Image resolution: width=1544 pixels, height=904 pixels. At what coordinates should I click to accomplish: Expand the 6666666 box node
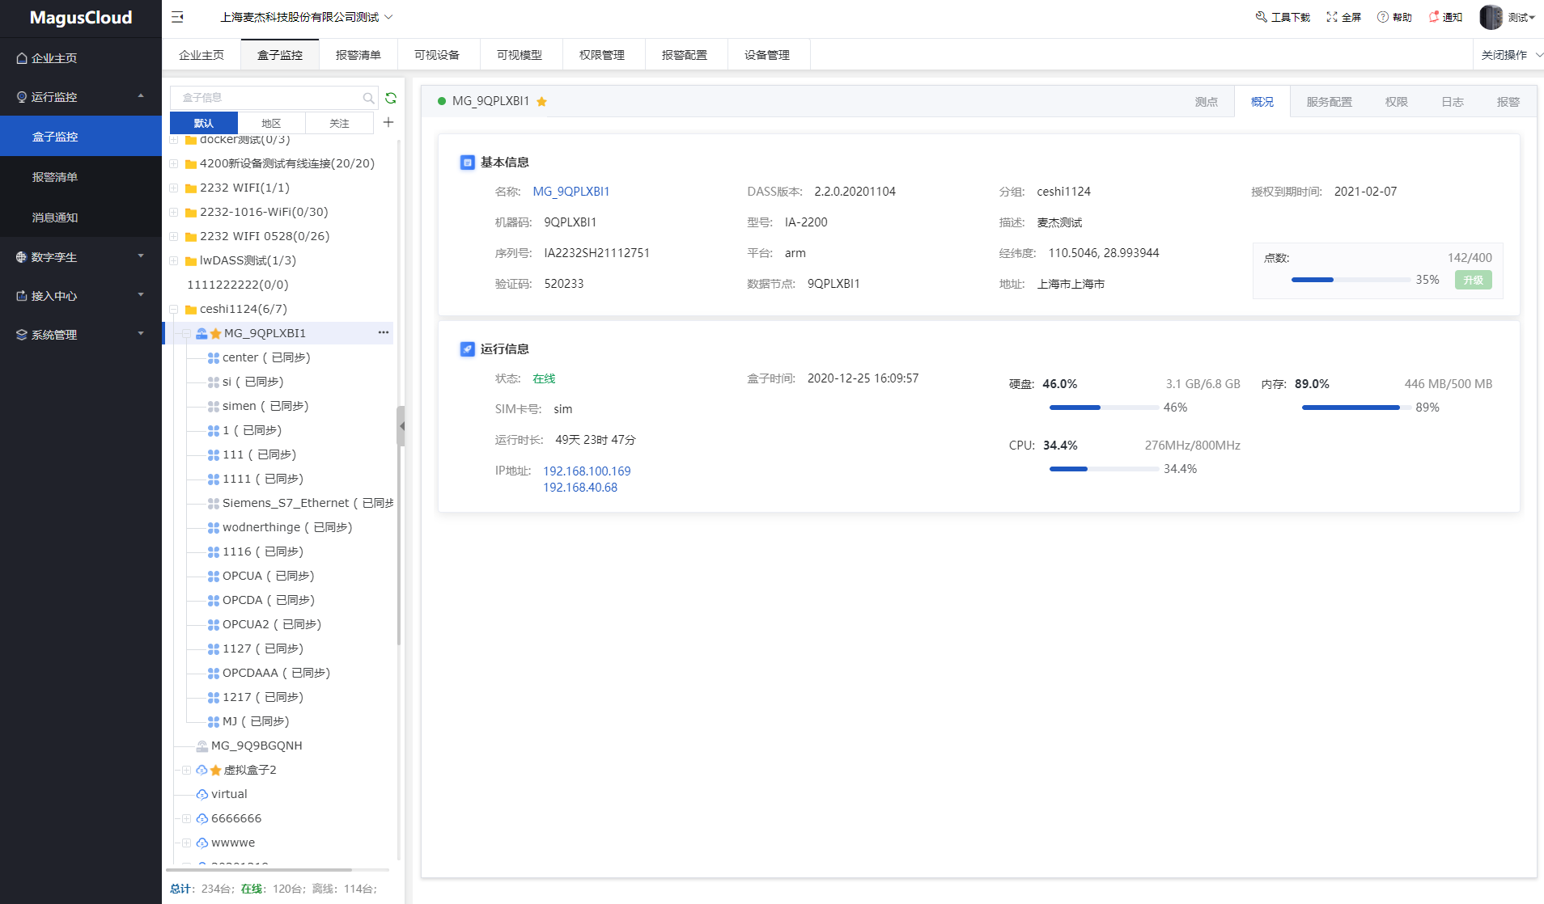(186, 818)
